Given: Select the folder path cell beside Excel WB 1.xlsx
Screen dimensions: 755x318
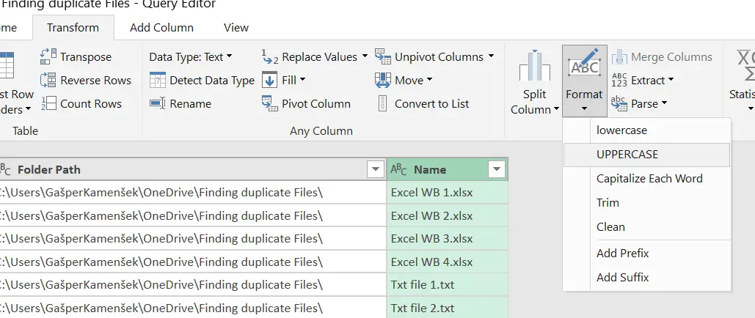Looking at the screenshot, I should pos(192,193).
